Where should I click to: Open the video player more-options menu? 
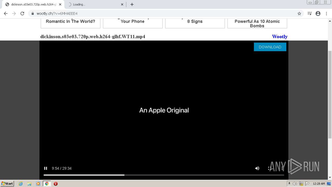coord(282,168)
